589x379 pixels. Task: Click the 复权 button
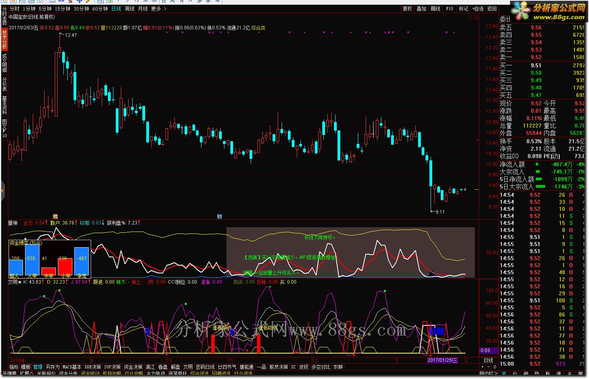coord(408,9)
